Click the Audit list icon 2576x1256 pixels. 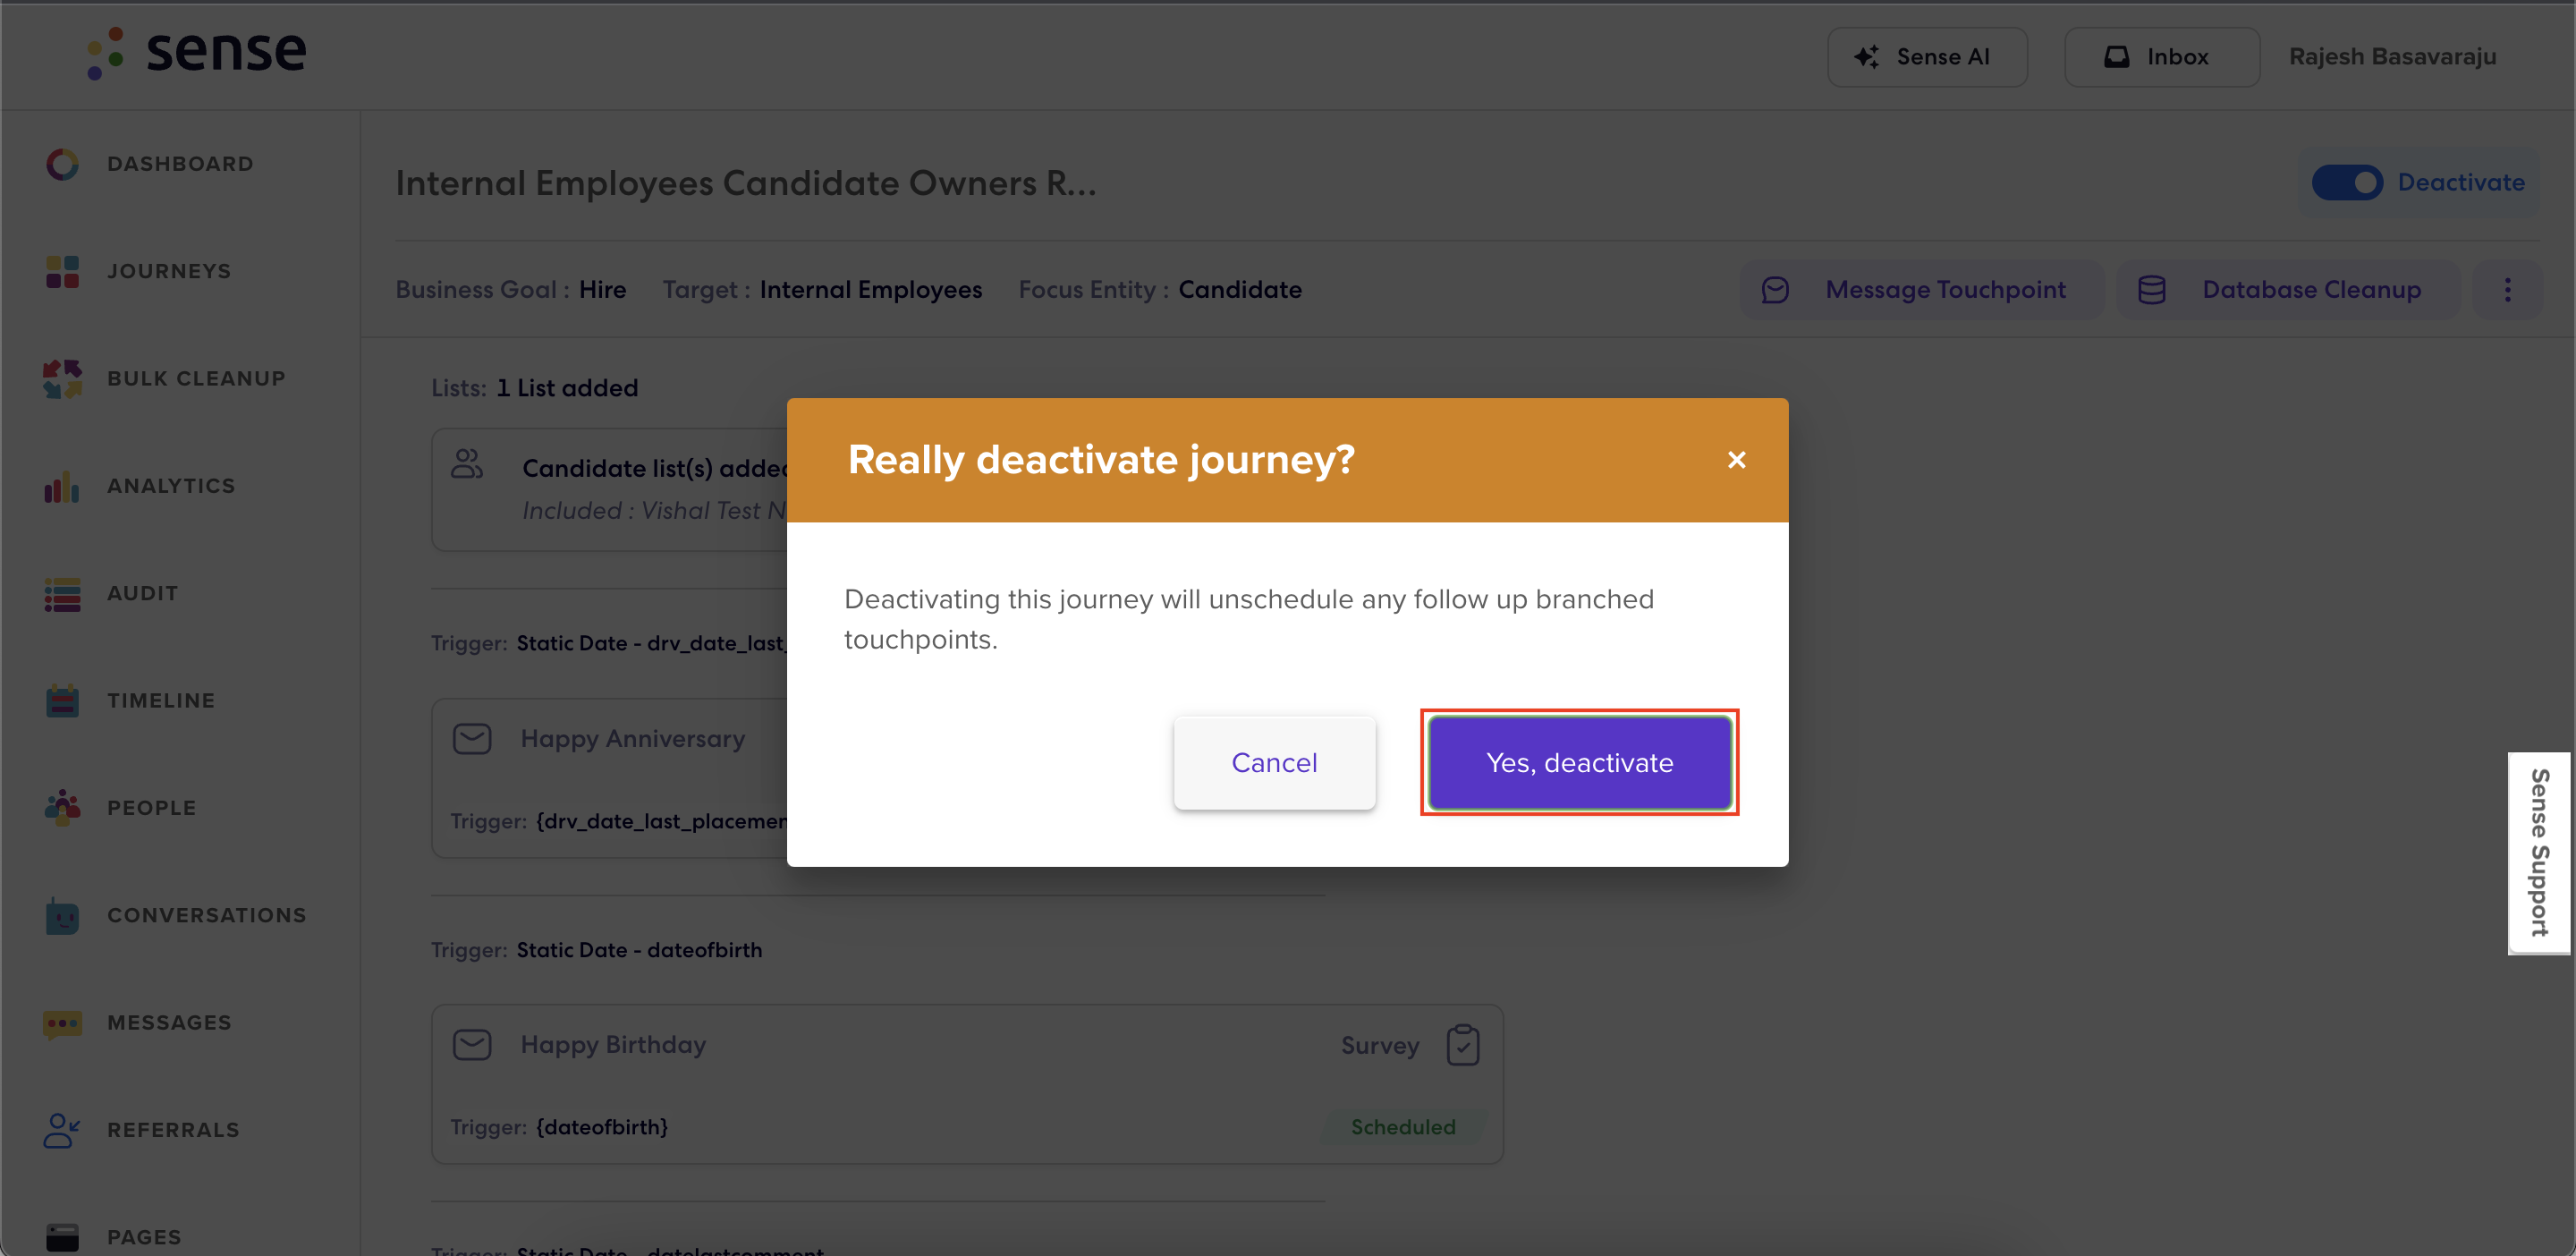tap(62, 593)
